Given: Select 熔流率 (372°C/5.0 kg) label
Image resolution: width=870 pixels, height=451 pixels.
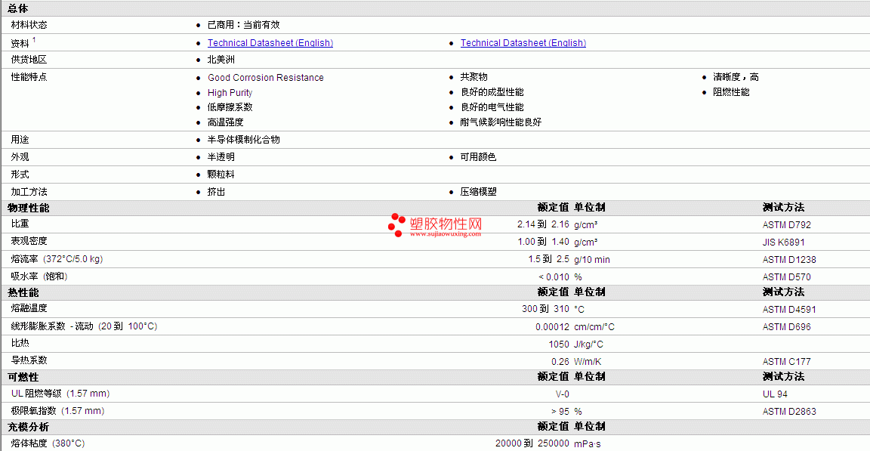Looking at the screenshot, I should pos(57,259).
